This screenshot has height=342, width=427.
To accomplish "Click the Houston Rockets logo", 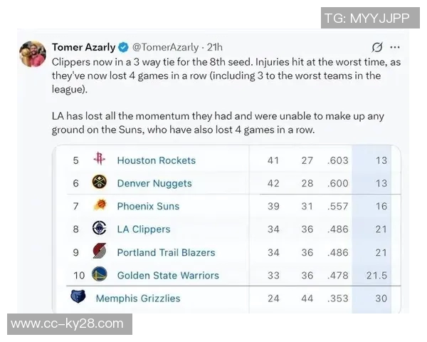I will [99, 160].
